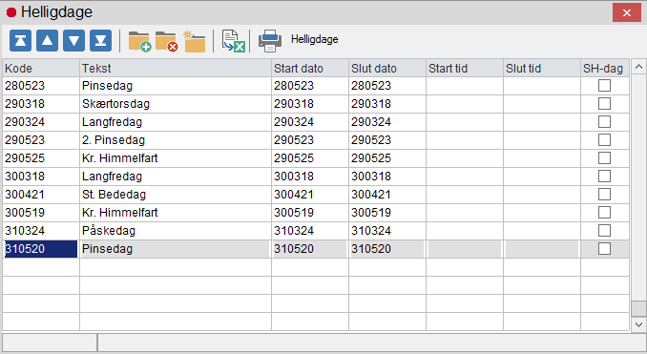Move to next record down arrow

[x=73, y=40]
